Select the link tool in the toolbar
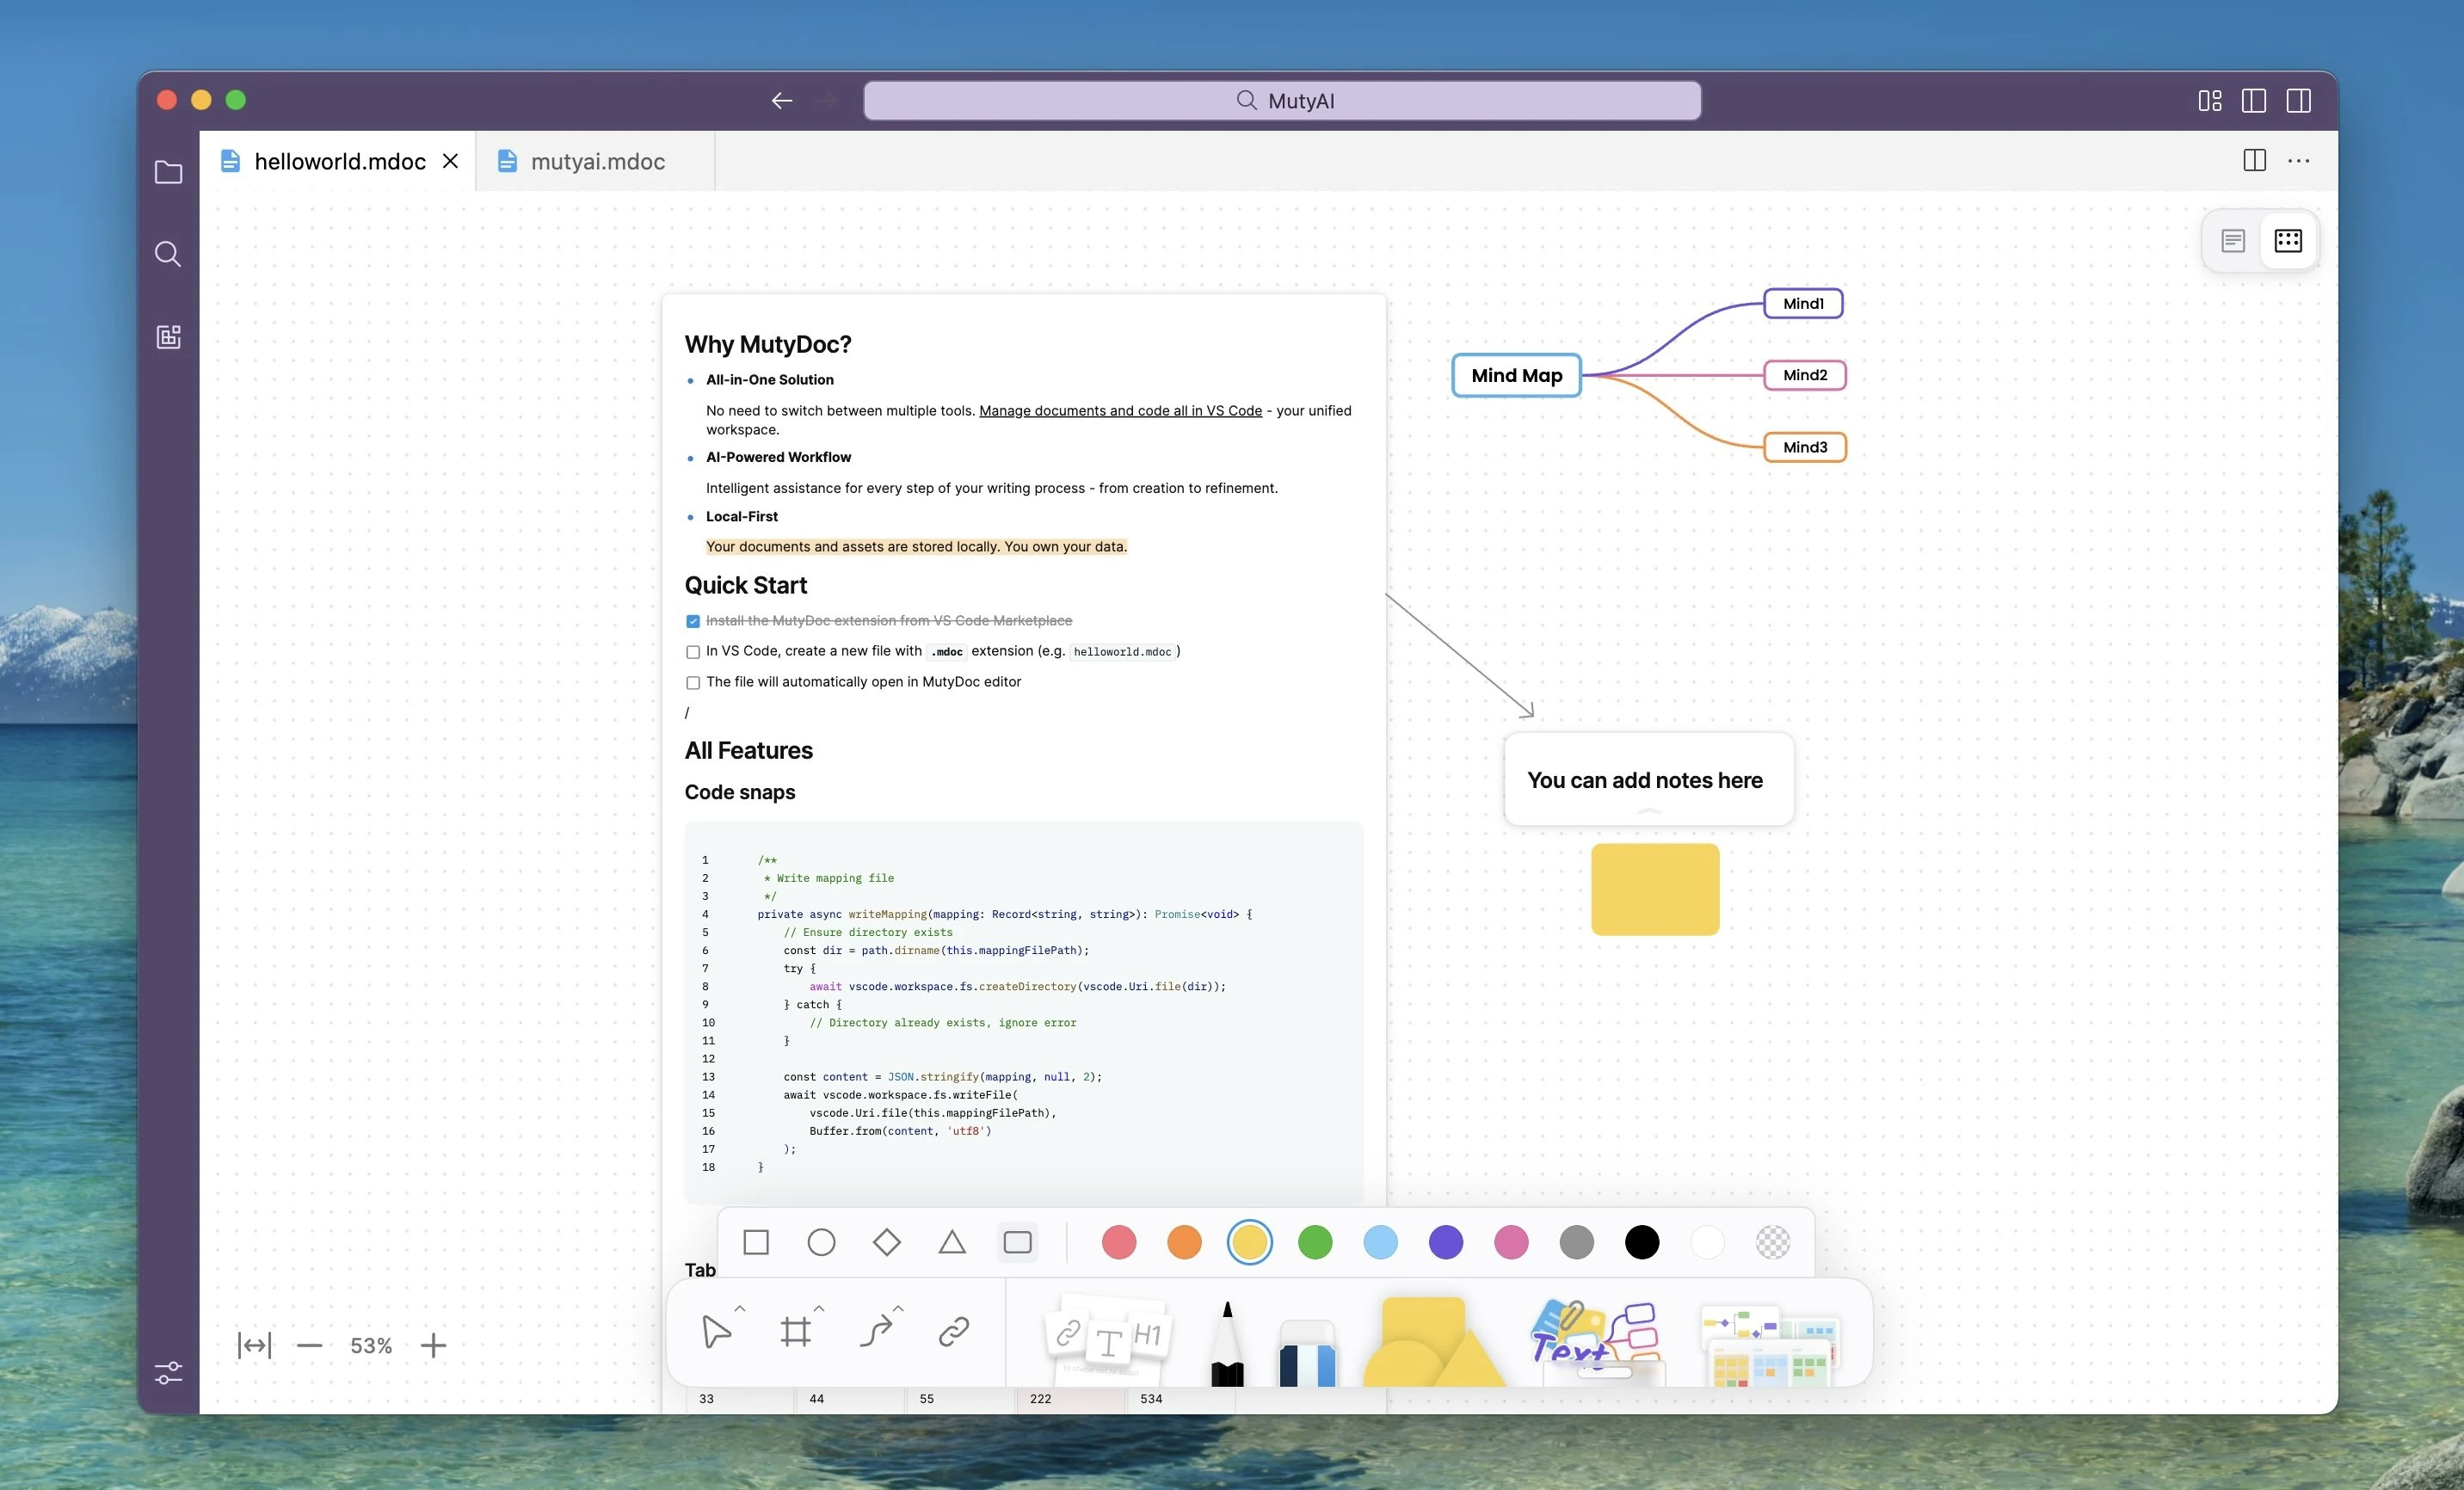 tap(953, 1331)
